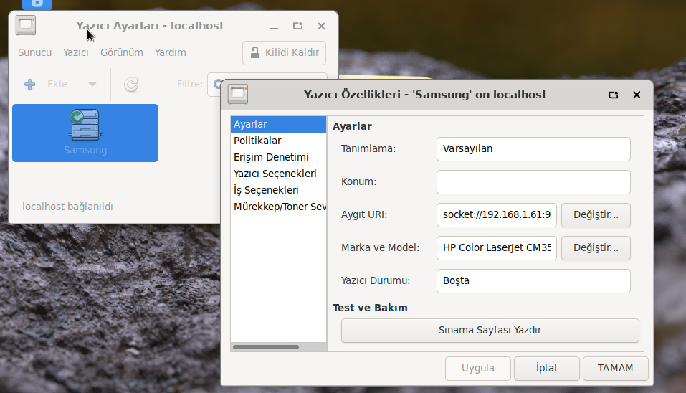
Task: Click the Yazıcı Durumu field
Action: click(533, 281)
